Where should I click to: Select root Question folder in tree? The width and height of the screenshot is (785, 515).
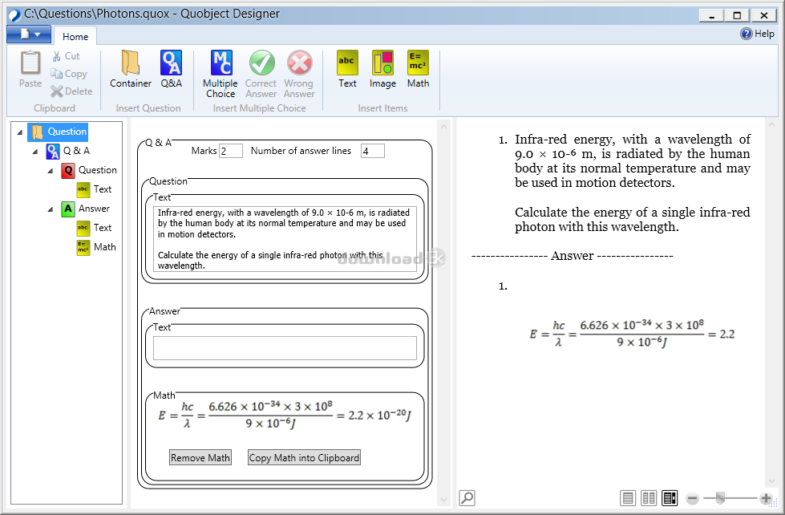pyautogui.click(x=58, y=132)
